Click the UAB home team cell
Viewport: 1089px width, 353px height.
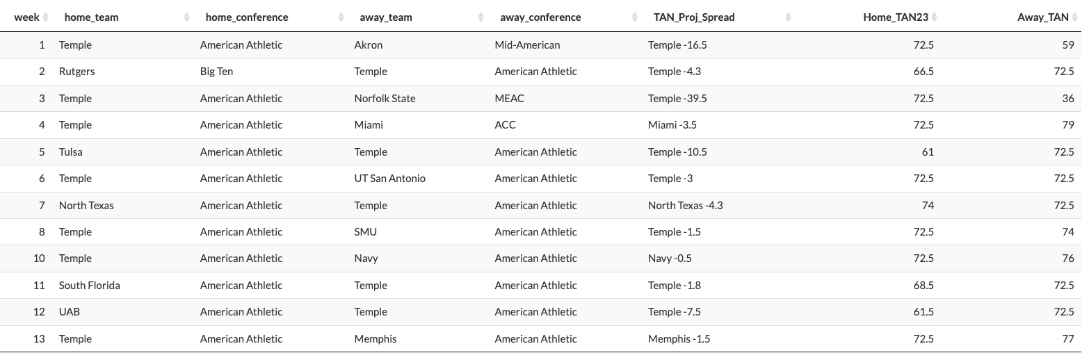pos(70,312)
